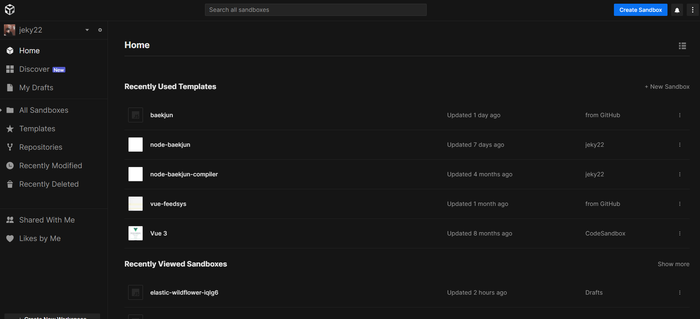700x319 pixels.
Task: Click the New badge next to Discover
Action: 59,70
